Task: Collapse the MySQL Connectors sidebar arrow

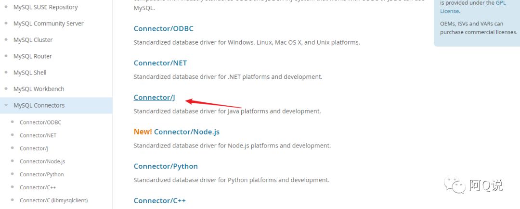Action: coord(6,105)
